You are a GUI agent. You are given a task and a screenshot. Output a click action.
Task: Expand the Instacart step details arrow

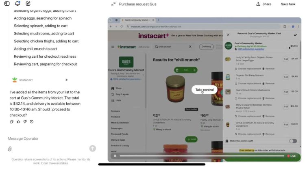pyautogui.click(x=67, y=80)
